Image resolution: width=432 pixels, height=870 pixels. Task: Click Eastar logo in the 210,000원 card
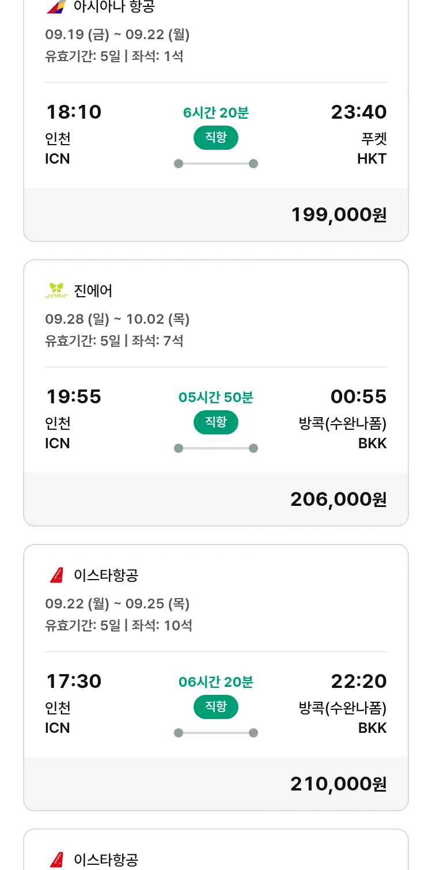56,575
